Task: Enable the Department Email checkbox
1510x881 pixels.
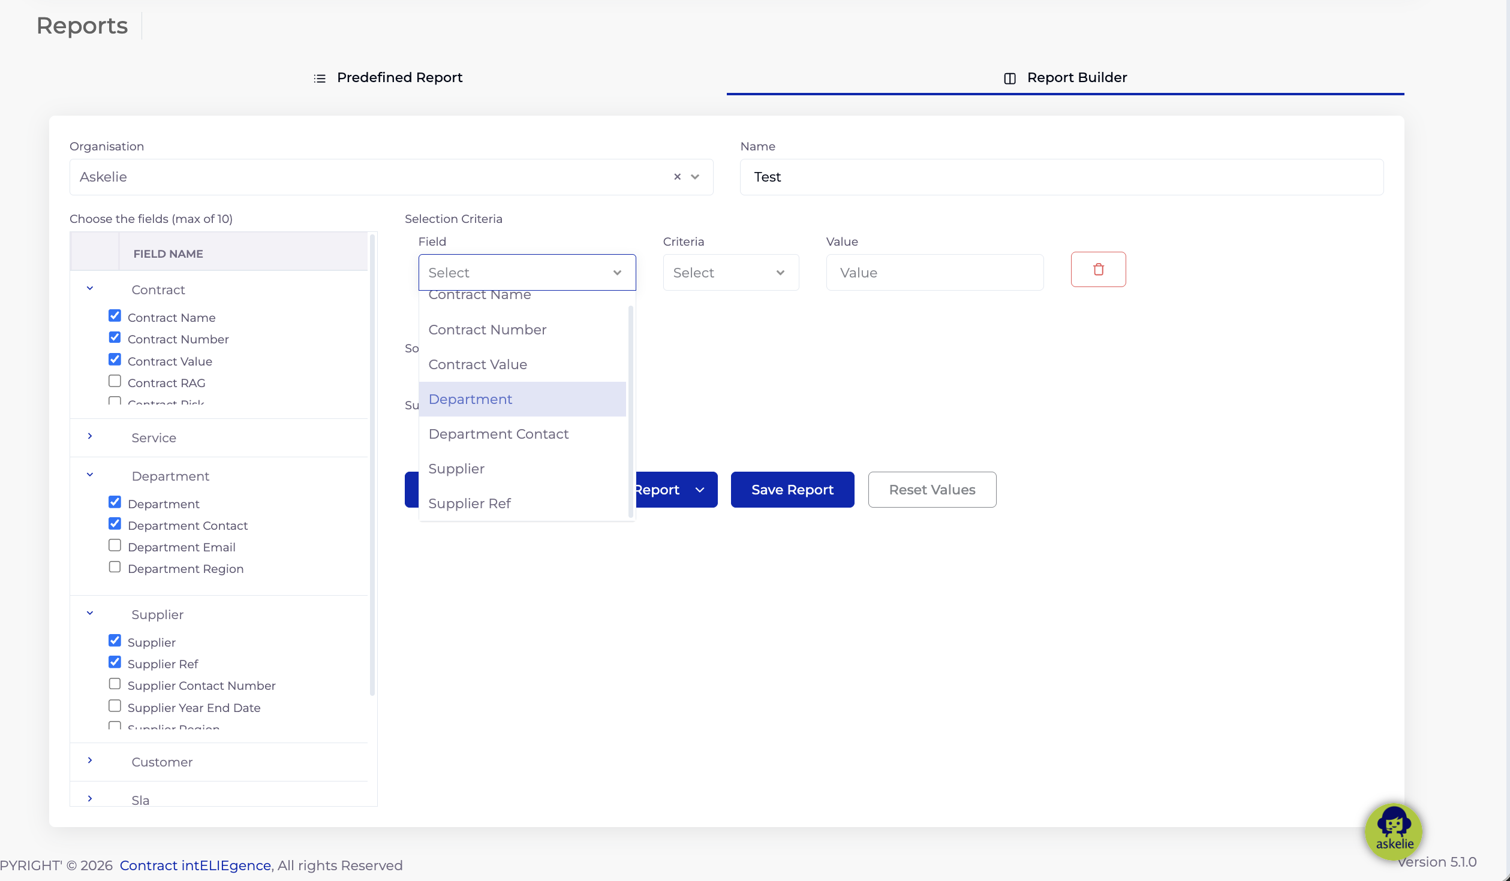Action: coord(115,545)
